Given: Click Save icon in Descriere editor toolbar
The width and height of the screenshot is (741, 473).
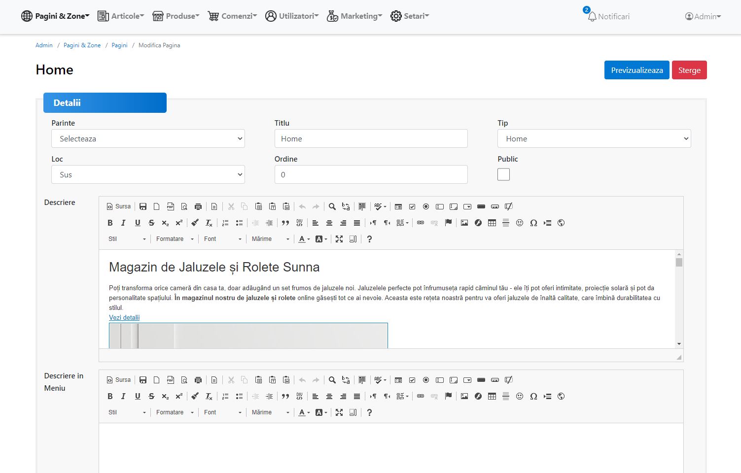Looking at the screenshot, I should click(x=143, y=206).
